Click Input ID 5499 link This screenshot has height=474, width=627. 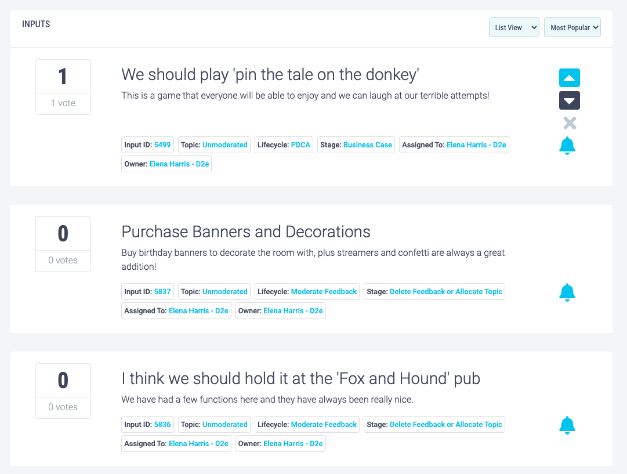(162, 145)
